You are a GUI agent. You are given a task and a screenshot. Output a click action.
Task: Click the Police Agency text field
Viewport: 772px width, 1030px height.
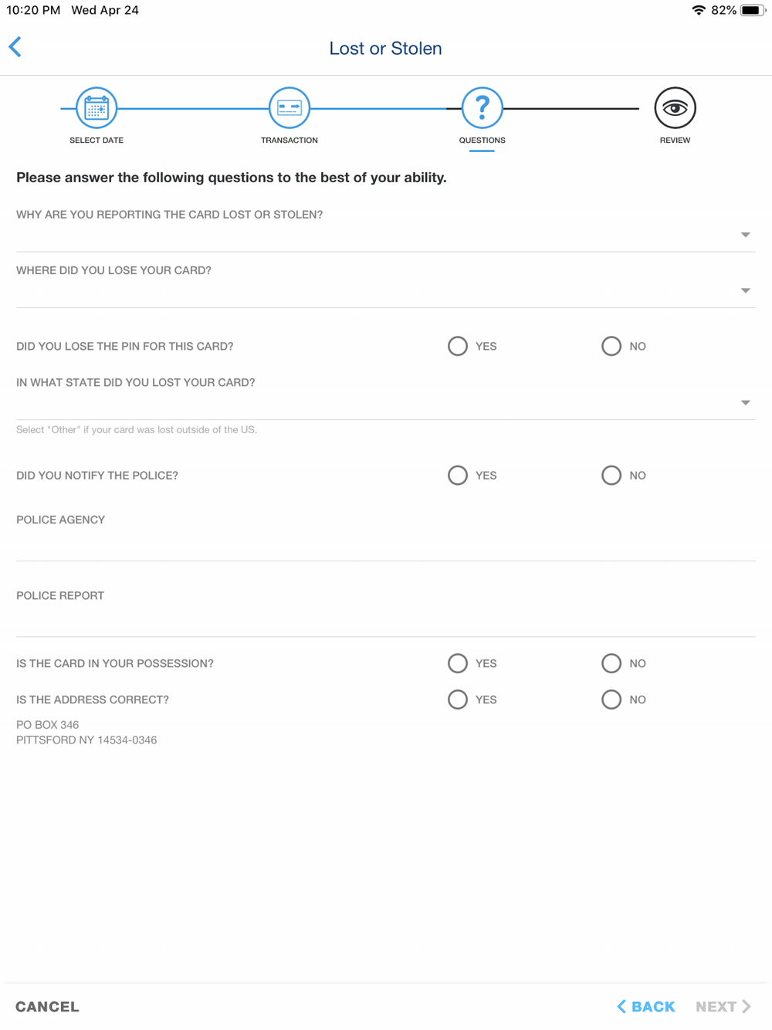tap(386, 545)
